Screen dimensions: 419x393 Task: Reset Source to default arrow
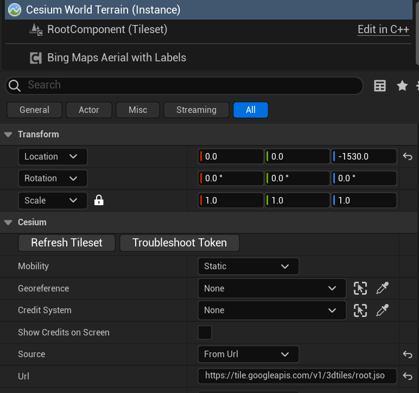click(x=408, y=354)
